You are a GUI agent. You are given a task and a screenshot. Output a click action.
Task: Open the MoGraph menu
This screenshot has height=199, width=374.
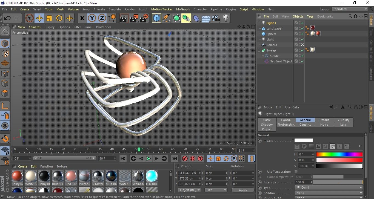[x=183, y=9]
